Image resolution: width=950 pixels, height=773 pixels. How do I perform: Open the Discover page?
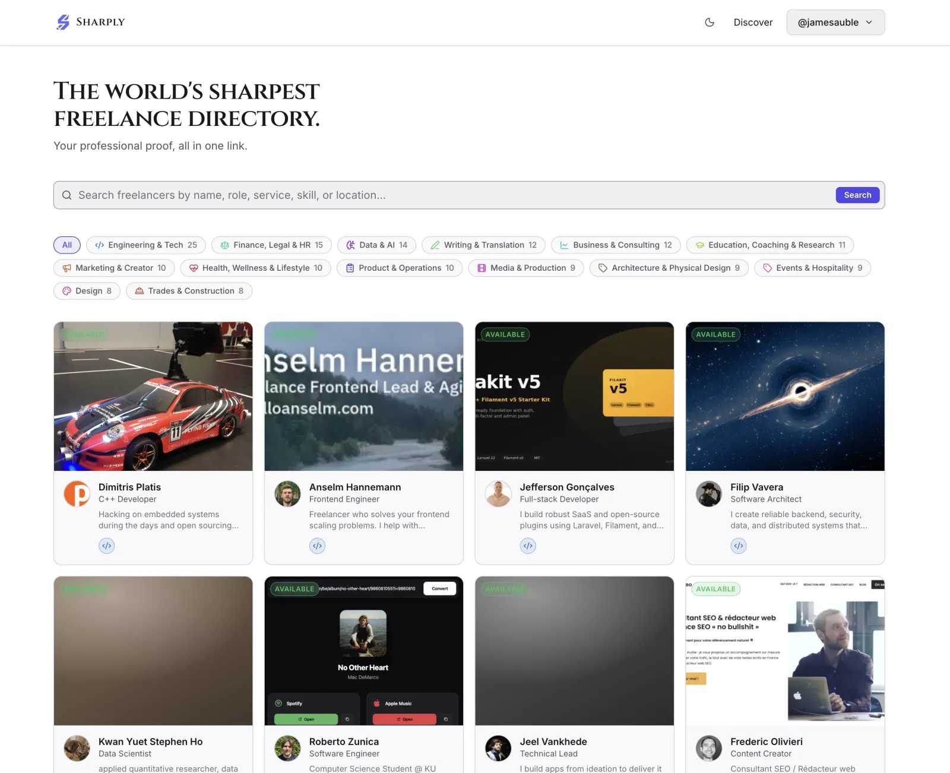pyautogui.click(x=753, y=23)
